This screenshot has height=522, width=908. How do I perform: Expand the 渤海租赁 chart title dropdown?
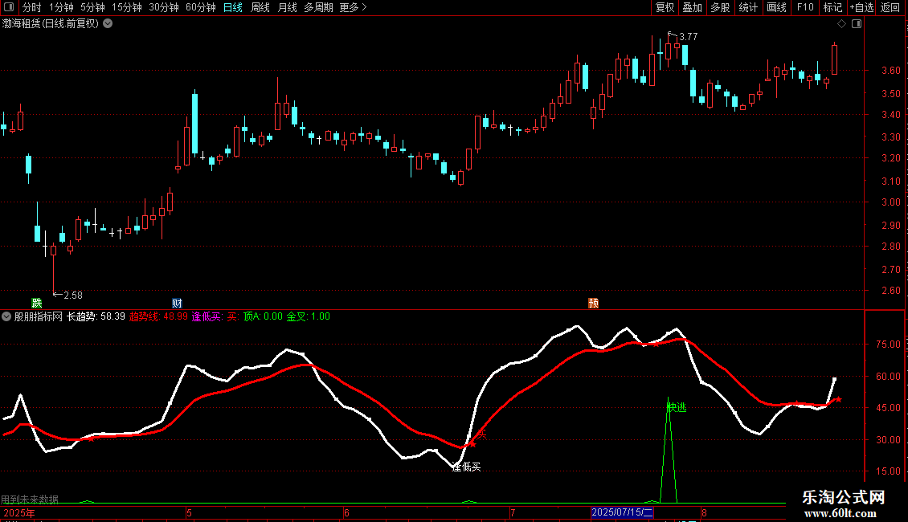pyautogui.click(x=108, y=24)
